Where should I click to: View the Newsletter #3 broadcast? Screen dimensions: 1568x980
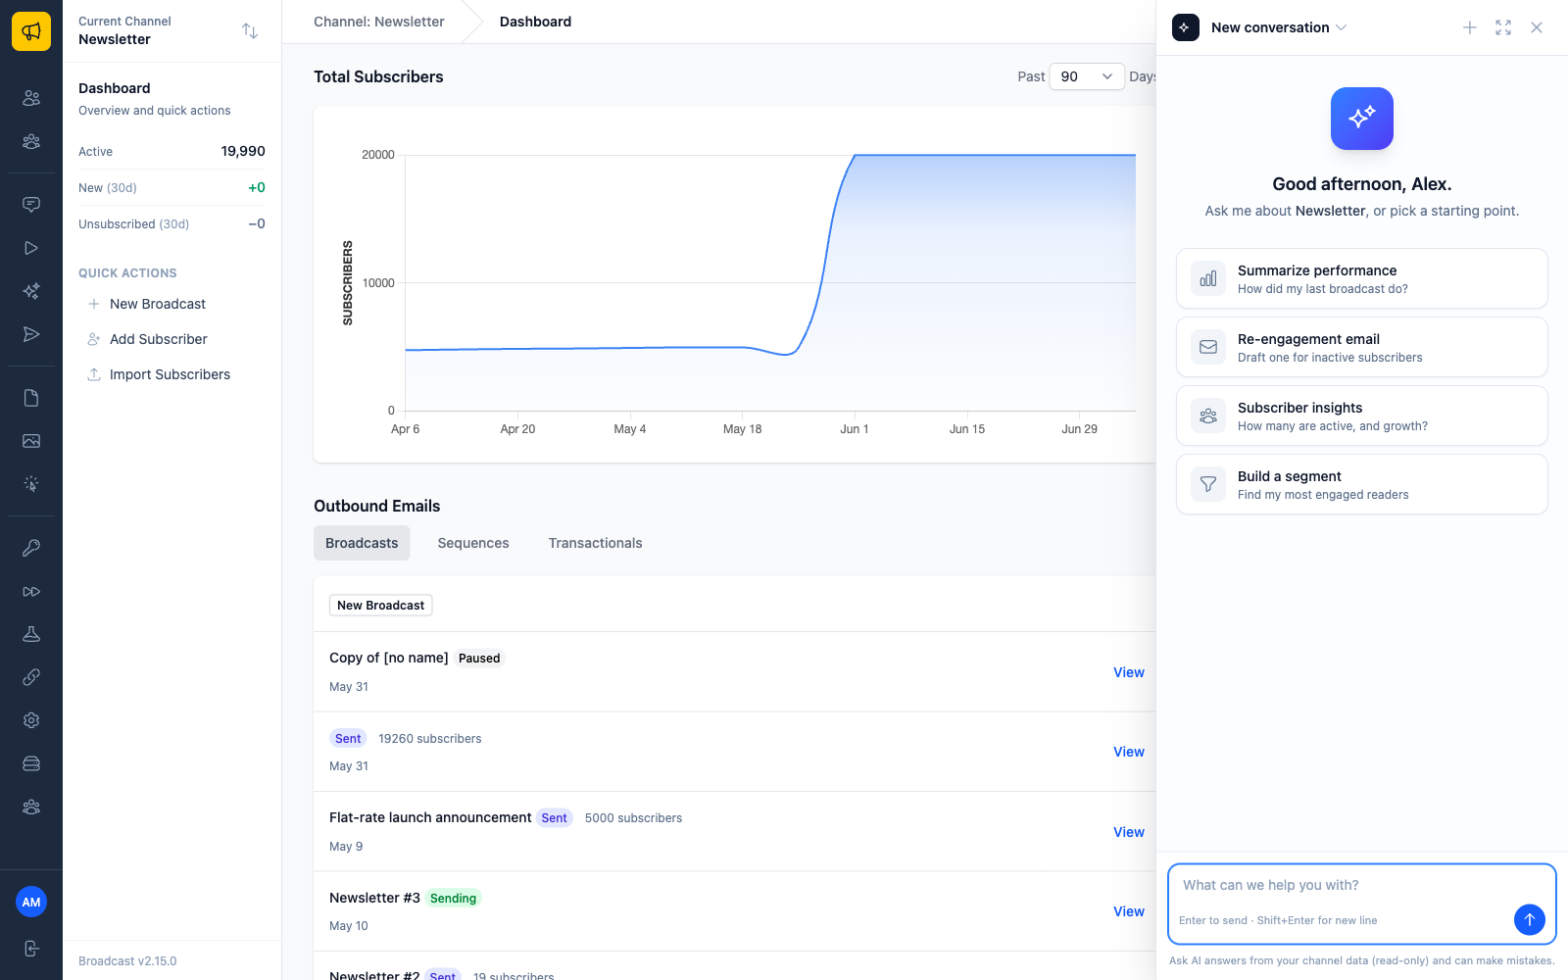[1129, 911]
